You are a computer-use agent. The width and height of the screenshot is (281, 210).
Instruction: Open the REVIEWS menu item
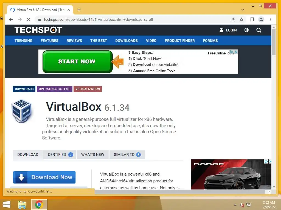point(74,40)
